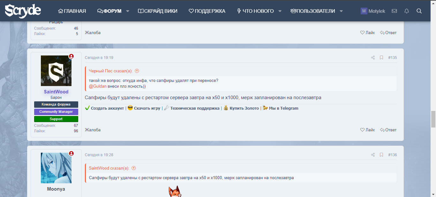Screen dimensions: 436x197
Task: Bookmark post #136
Action: (x=381, y=155)
